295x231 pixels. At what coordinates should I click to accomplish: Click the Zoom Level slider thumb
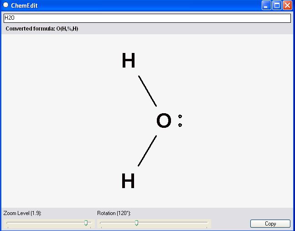(x=86, y=223)
